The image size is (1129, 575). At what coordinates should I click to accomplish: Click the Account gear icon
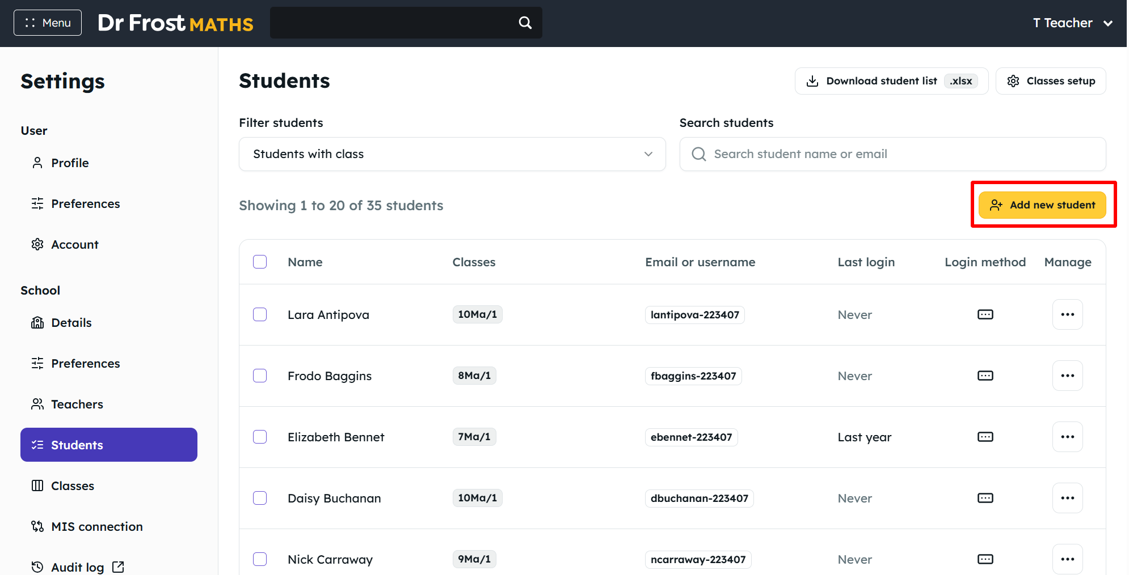37,245
